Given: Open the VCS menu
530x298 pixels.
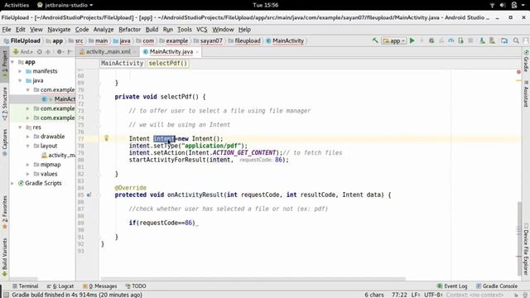Looking at the screenshot, I should click(x=202, y=30).
